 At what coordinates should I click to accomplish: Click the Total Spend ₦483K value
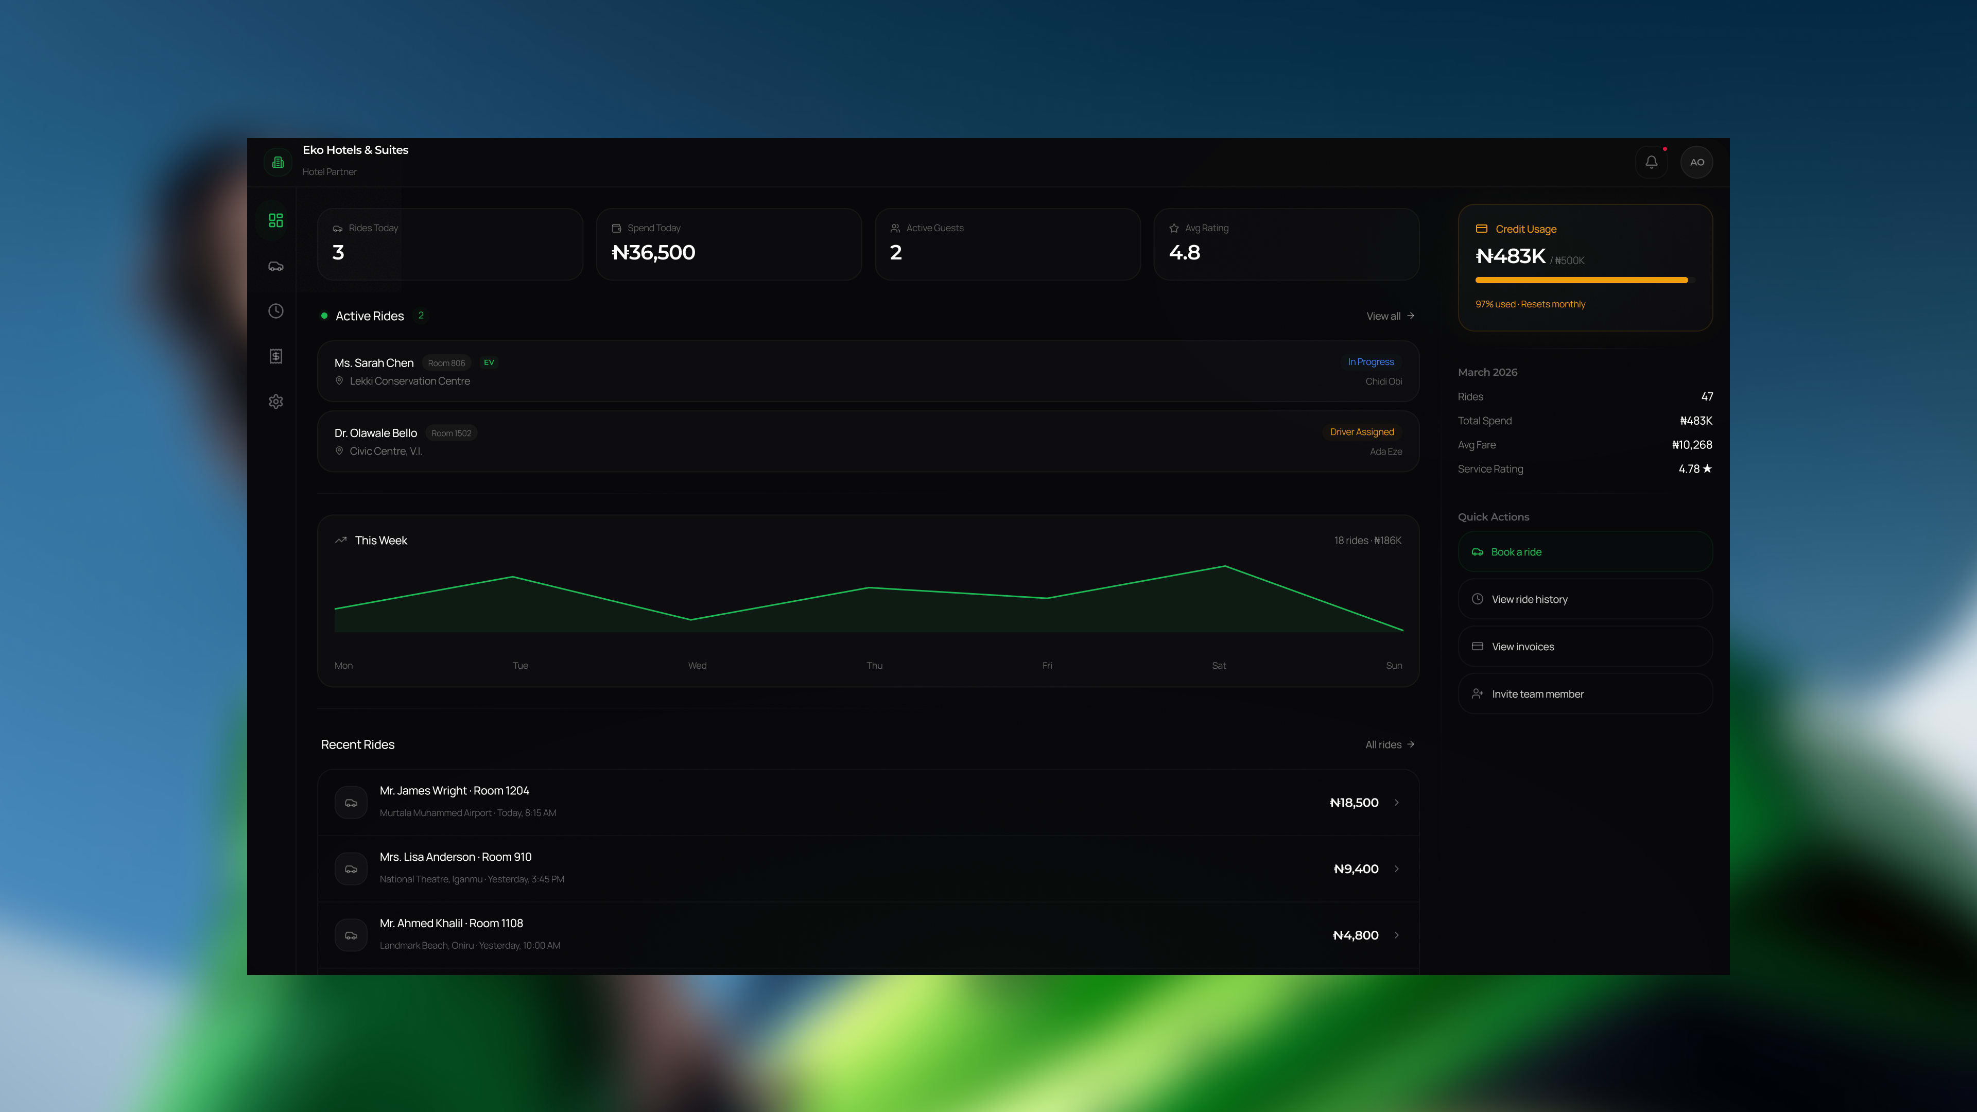click(1696, 421)
